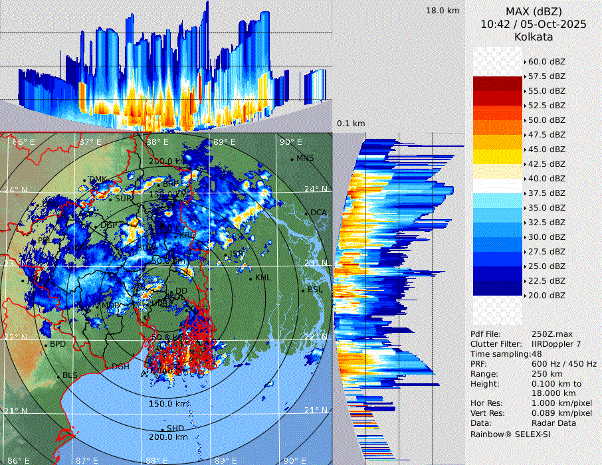Select the Rainbow SELEX-SI footer text
Screen dimensions: 602x465
click(510, 434)
